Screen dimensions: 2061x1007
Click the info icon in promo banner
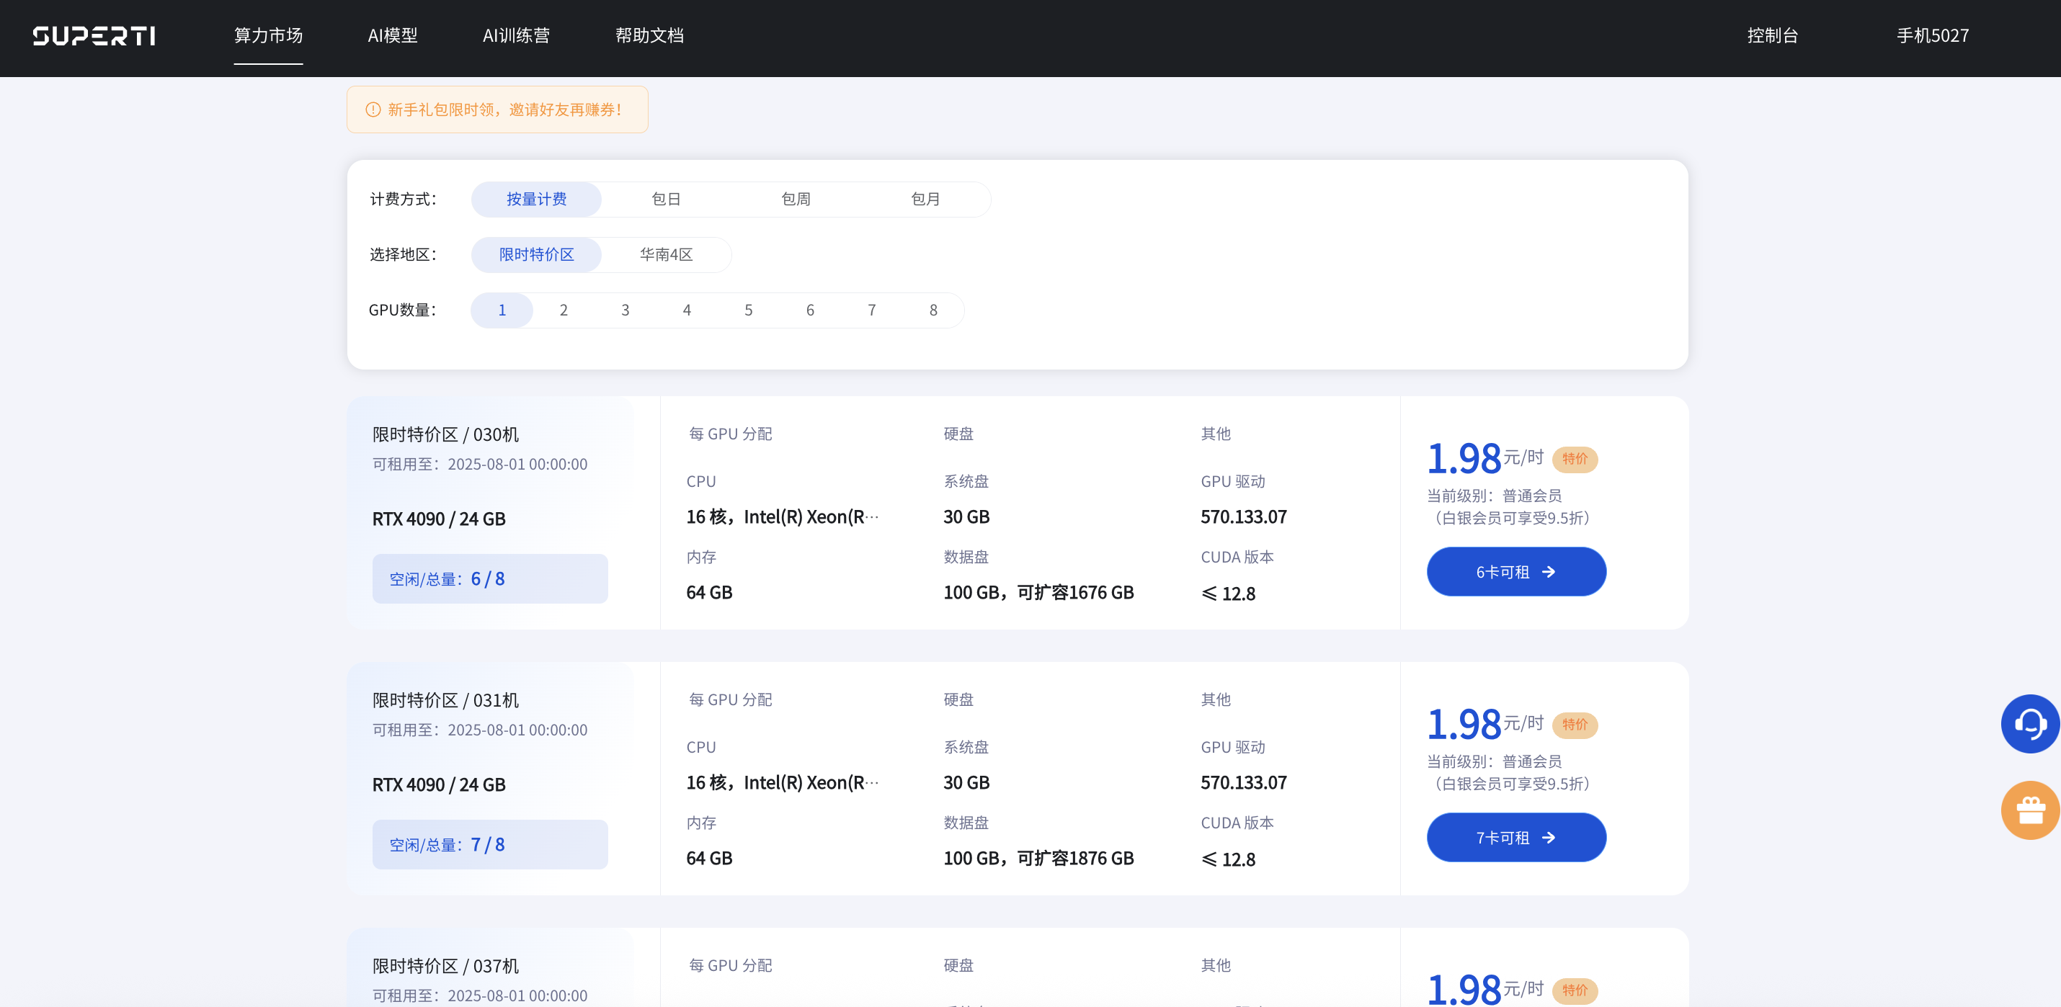(x=373, y=109)
